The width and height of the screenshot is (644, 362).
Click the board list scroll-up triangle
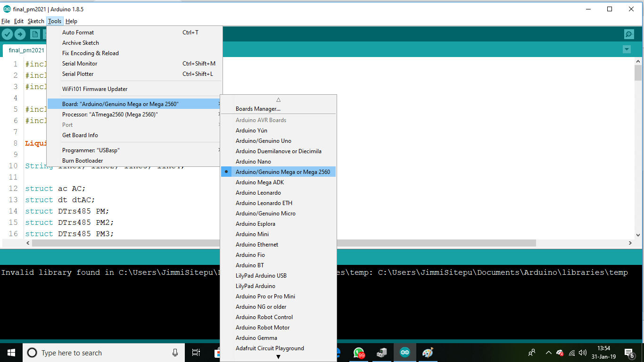click(278, 99)
